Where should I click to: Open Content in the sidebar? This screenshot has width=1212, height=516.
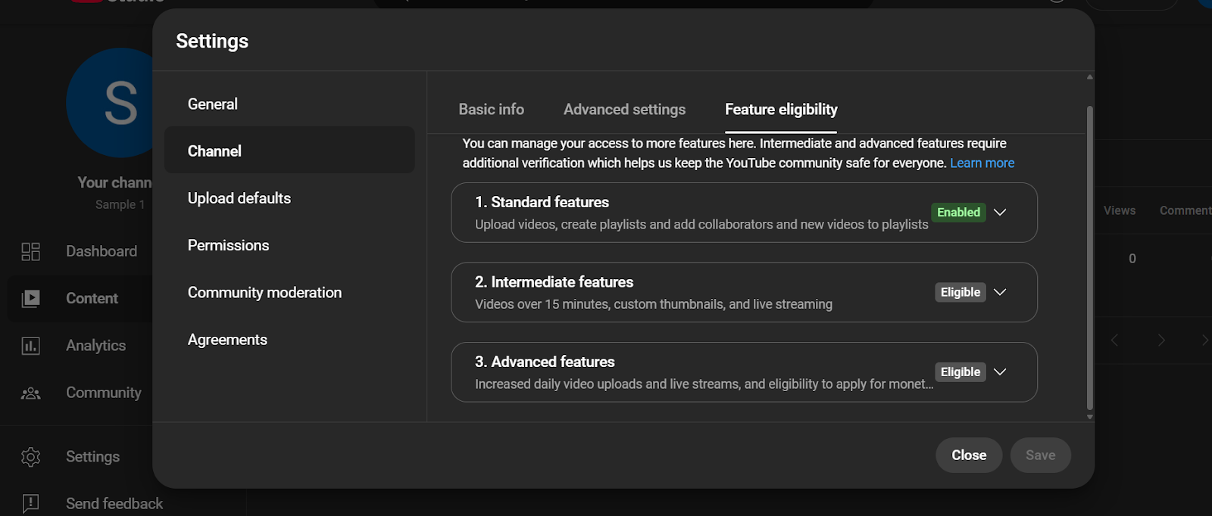(92, 299)
